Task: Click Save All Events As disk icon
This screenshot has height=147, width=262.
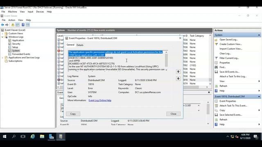Action: click(x=216, y=72)
